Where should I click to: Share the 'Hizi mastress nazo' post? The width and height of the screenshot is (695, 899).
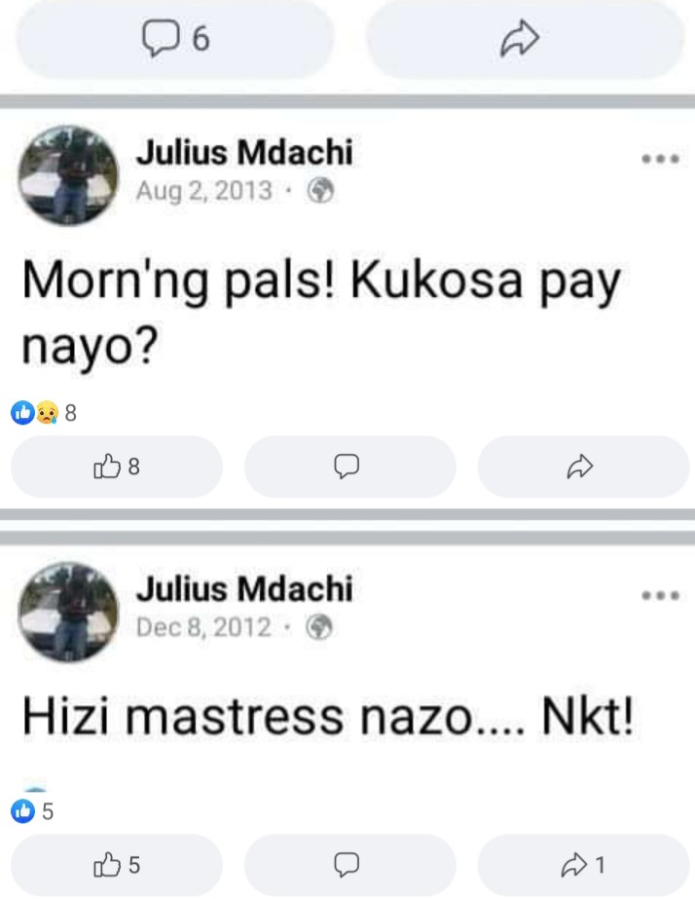click(583, 865)
